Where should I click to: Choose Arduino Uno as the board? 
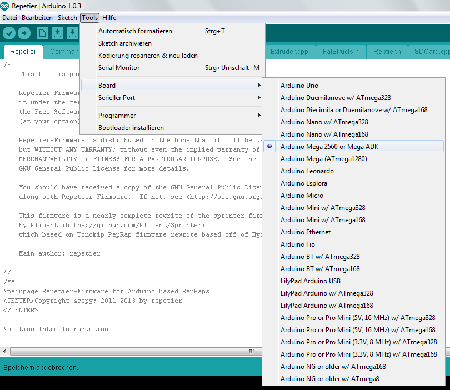pyautogui.click(x=299, y=86)
